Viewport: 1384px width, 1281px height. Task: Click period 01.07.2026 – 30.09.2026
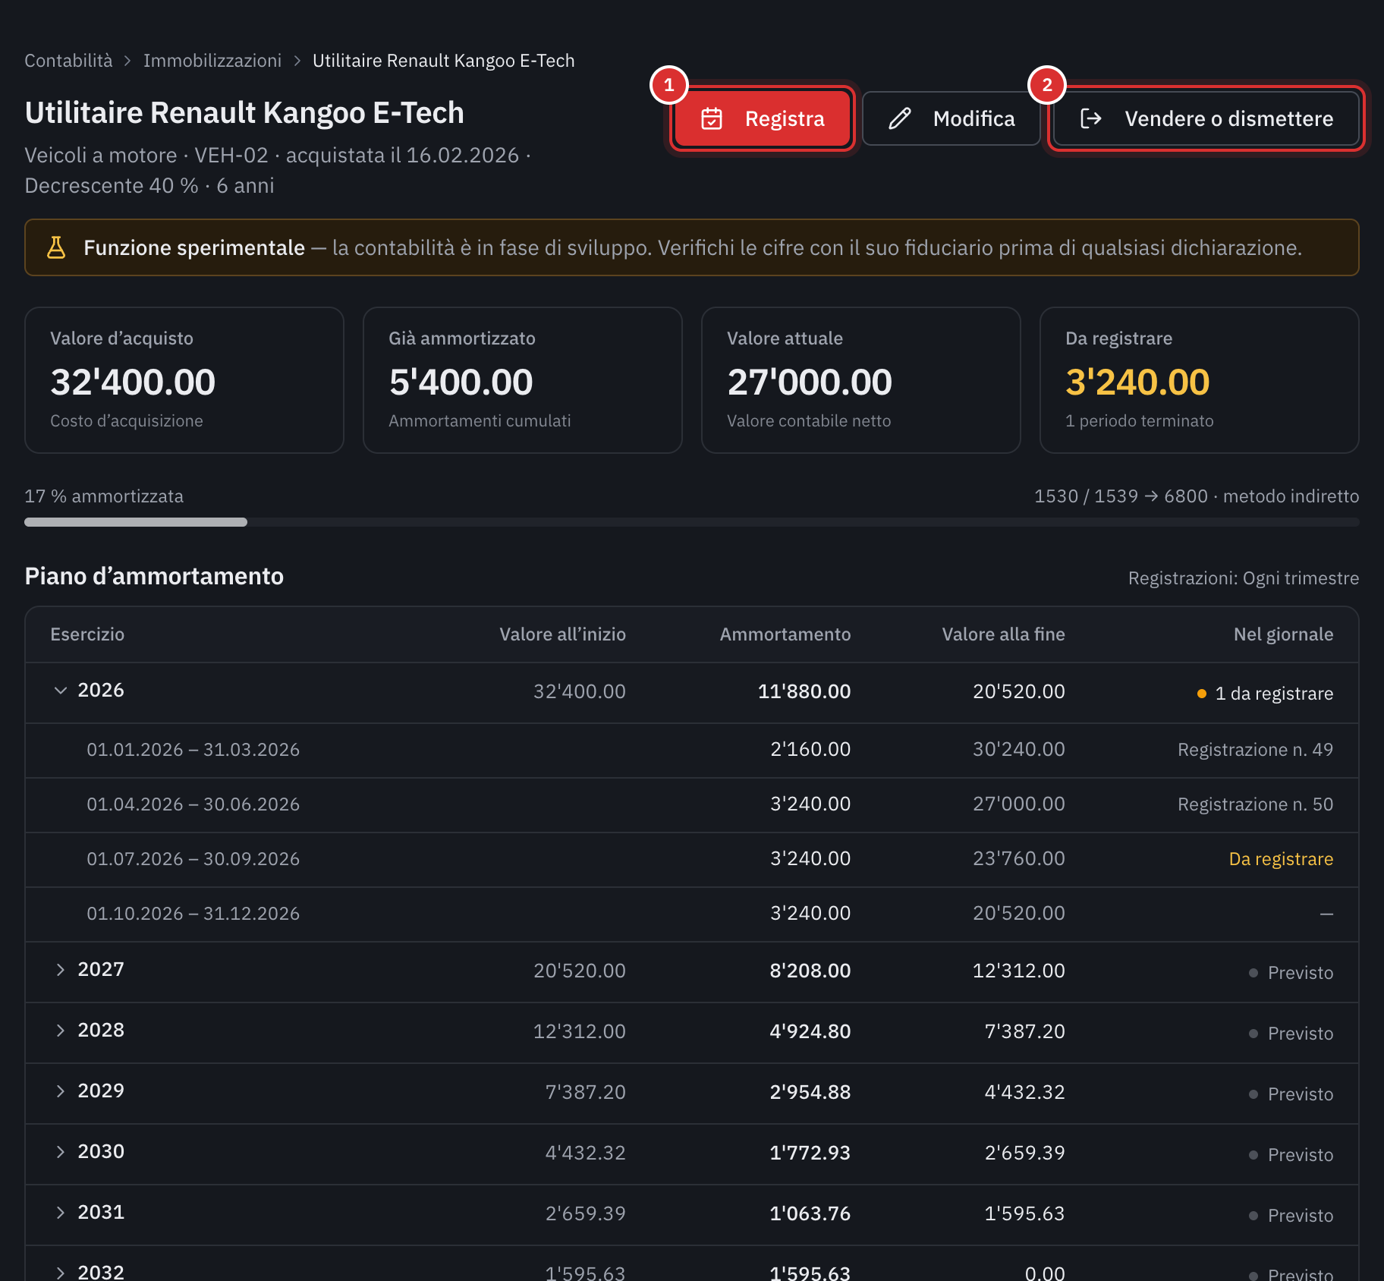point(193,859)
